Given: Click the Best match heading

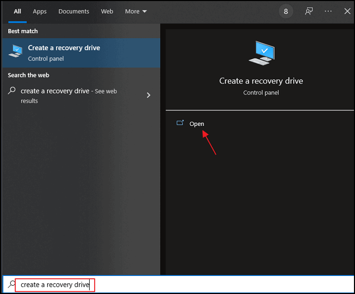Looking at the screenshot, I should coord(23,31).
